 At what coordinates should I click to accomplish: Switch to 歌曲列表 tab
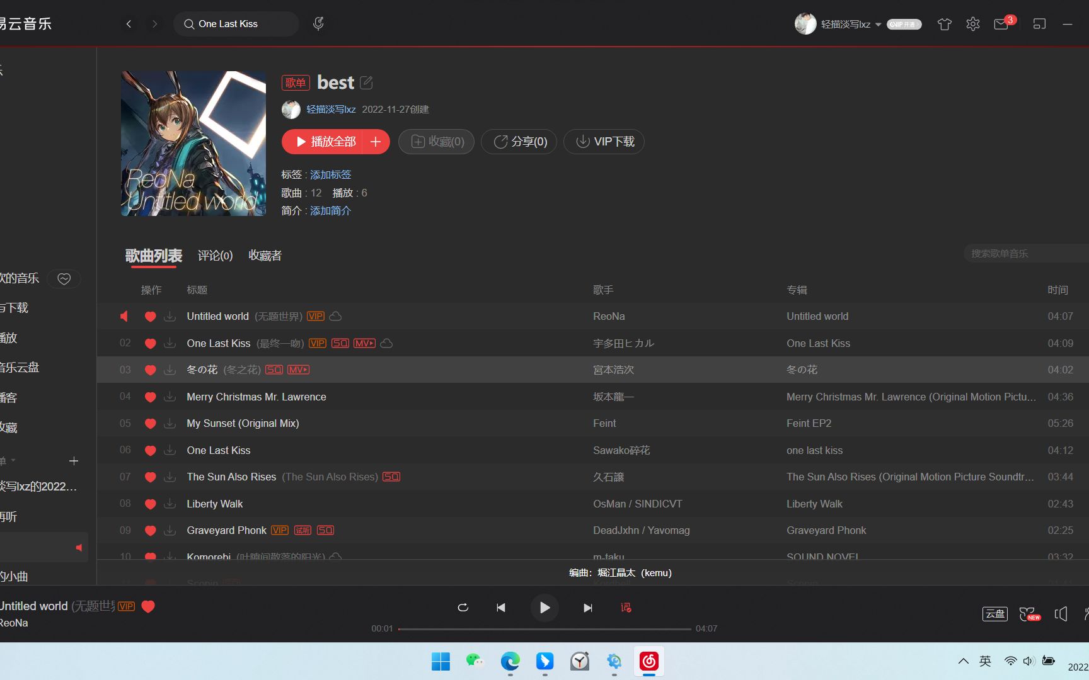(153, 256)
